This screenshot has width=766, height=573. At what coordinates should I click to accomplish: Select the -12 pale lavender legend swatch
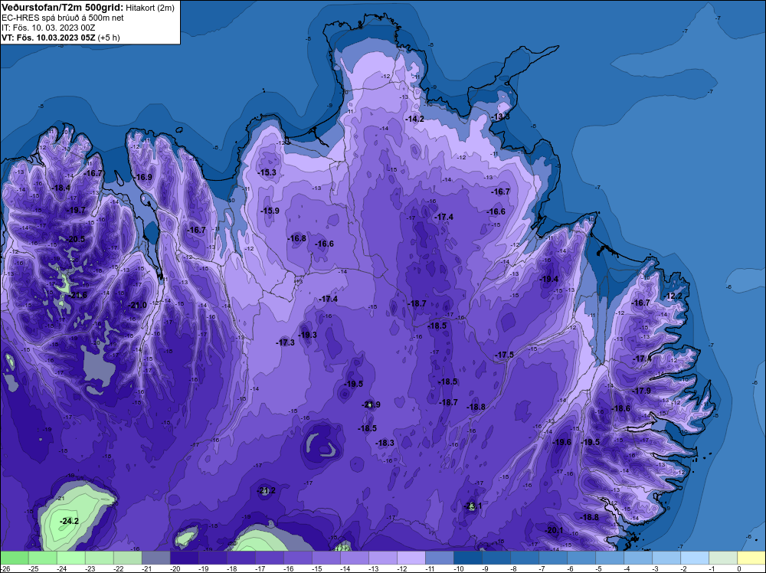[x=411, y=558]
